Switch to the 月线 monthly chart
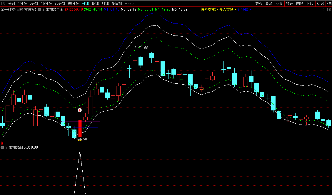Screen dimensions: 332x195 click(105, 4)
